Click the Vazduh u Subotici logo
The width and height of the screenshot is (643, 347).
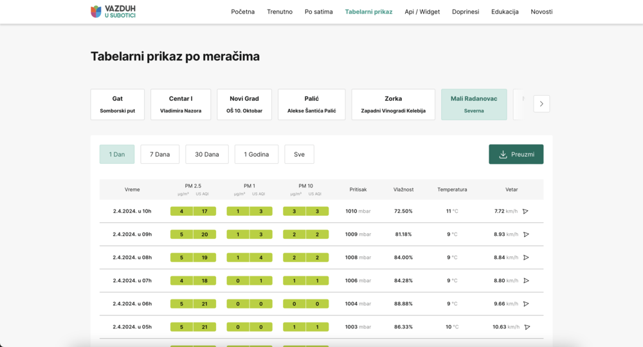click(x=113, y=11)
